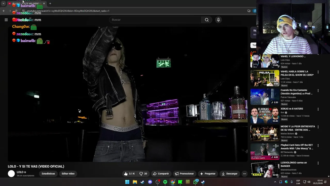Open the tab search dropdown arrow
This screenshot has width=330, height=186.
3,3
